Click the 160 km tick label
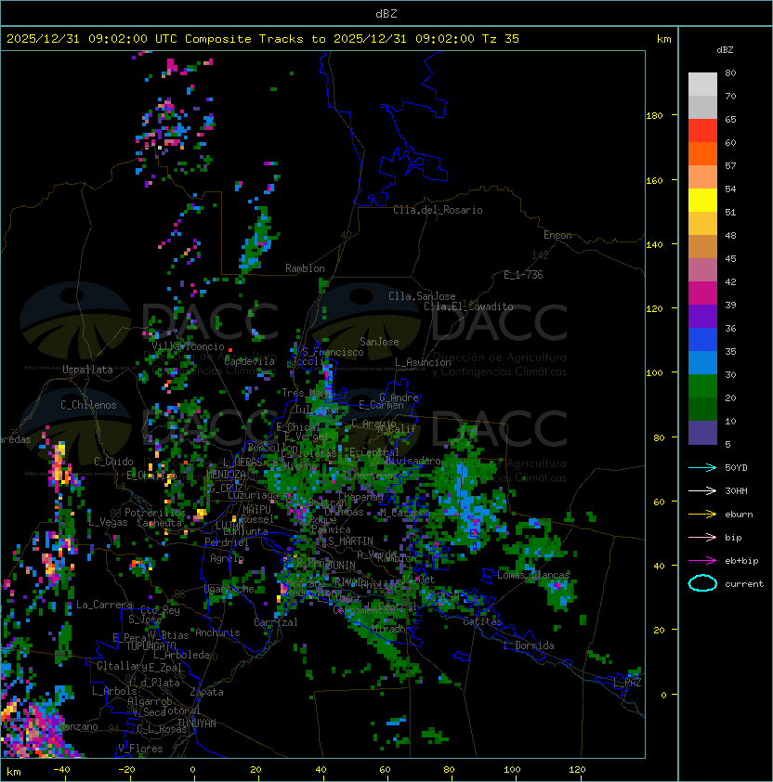 point(654,180)
